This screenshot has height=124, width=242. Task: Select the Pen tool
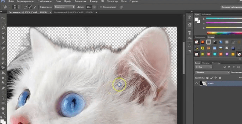point(3,88)
